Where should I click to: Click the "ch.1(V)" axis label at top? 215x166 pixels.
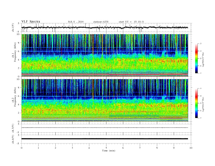pyautogui.click(x=13, y=27)
